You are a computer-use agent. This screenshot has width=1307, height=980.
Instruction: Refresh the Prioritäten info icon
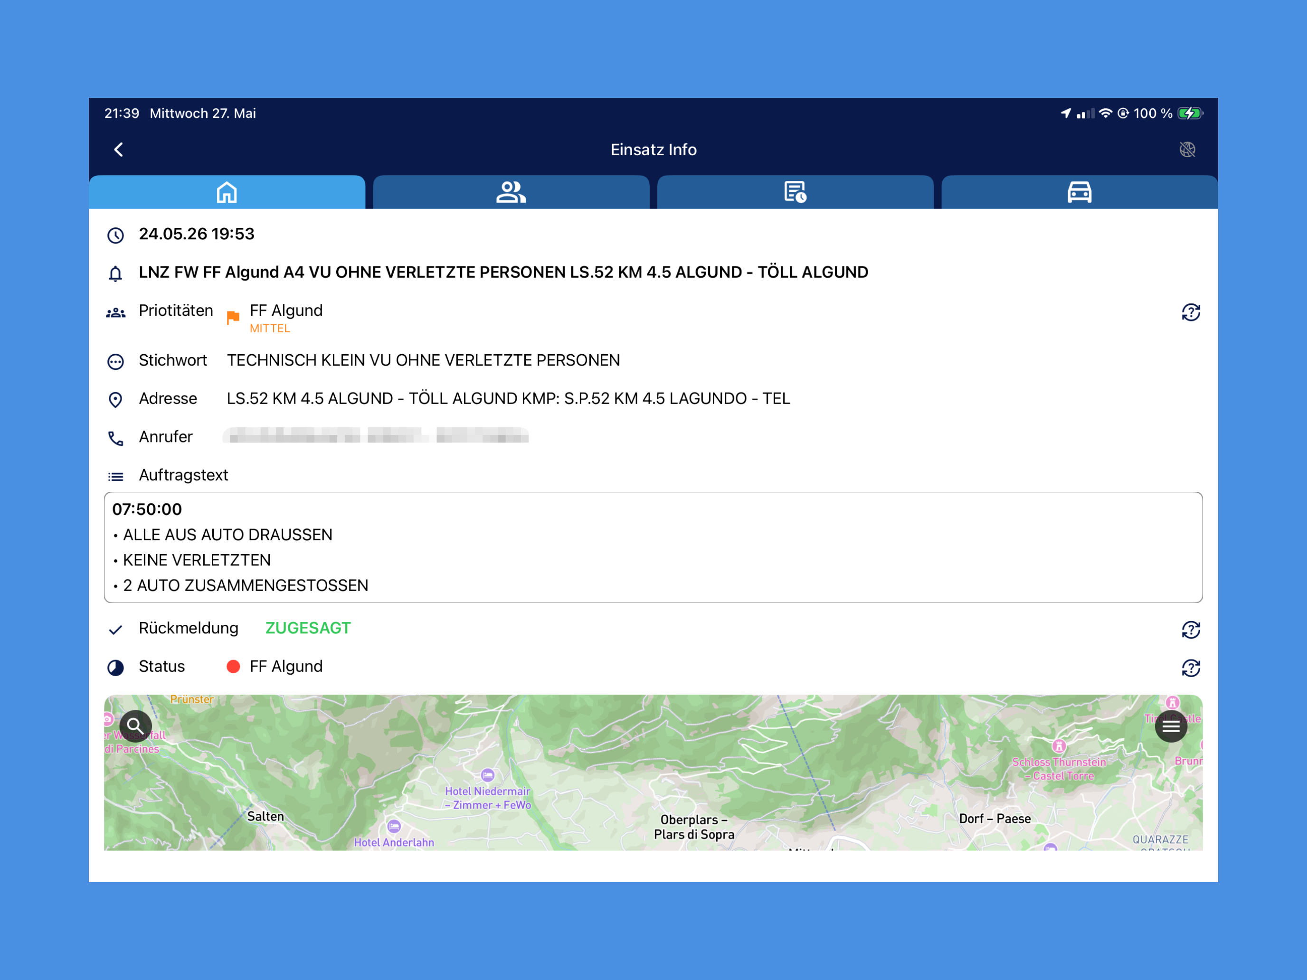pyautogui.click(x=1191, y=312)
